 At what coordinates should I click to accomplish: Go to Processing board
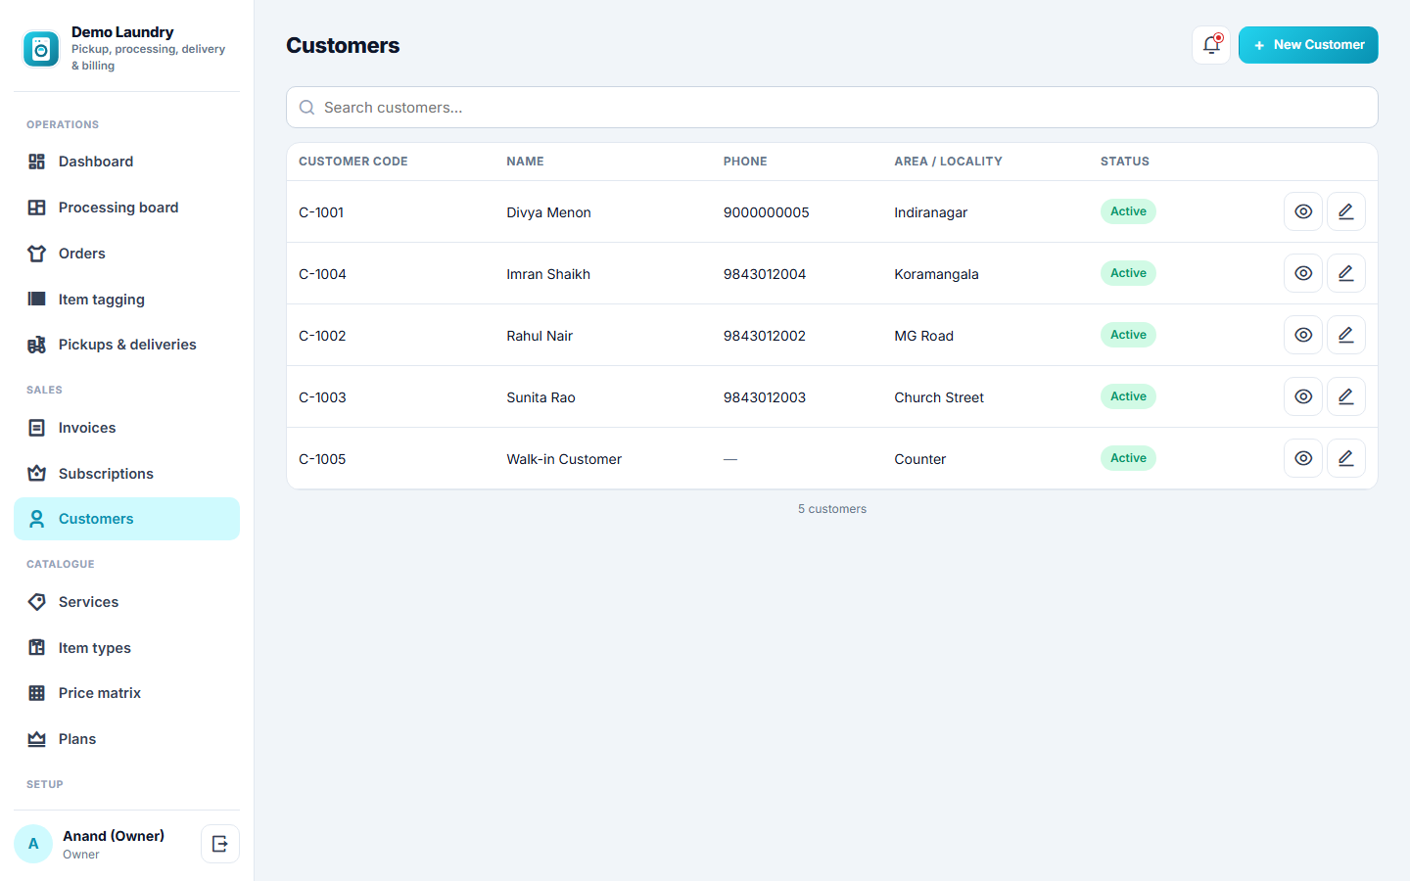126,208
